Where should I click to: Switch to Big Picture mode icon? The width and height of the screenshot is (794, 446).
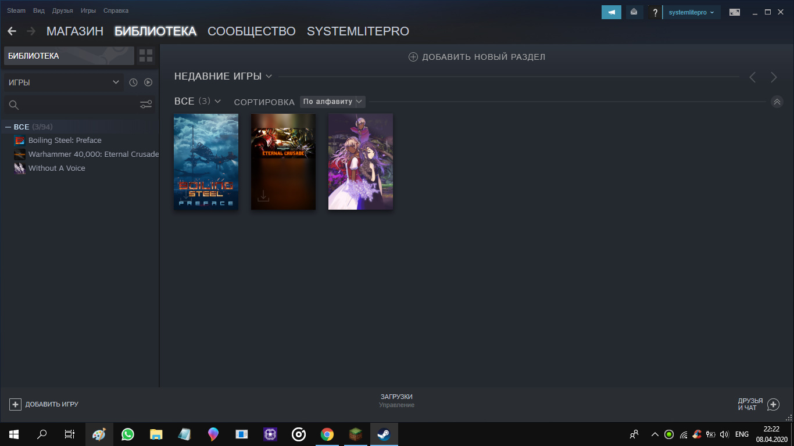coord(735,12)
